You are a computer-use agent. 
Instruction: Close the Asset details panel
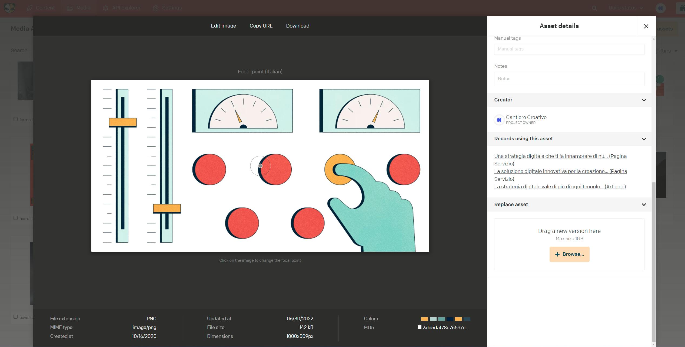coord(646,26)
